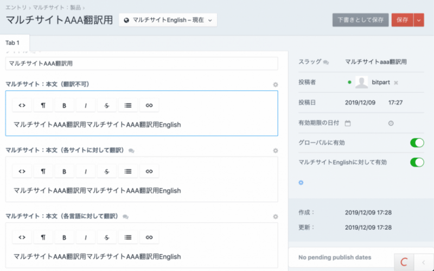Click the blue gear icon below toggles
434x271 pixels.
pyautogui.click(x=301, y=183)
